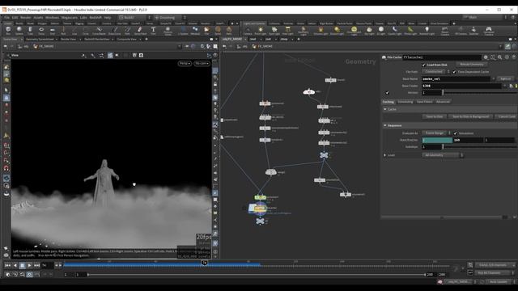Open the Windows menu
518x291 pixels.
click(52, 18)
